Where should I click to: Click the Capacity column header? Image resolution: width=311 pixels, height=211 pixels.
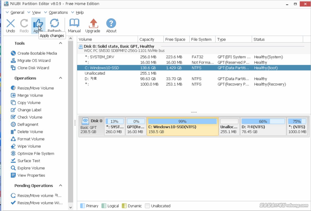[x=147, y=40]
